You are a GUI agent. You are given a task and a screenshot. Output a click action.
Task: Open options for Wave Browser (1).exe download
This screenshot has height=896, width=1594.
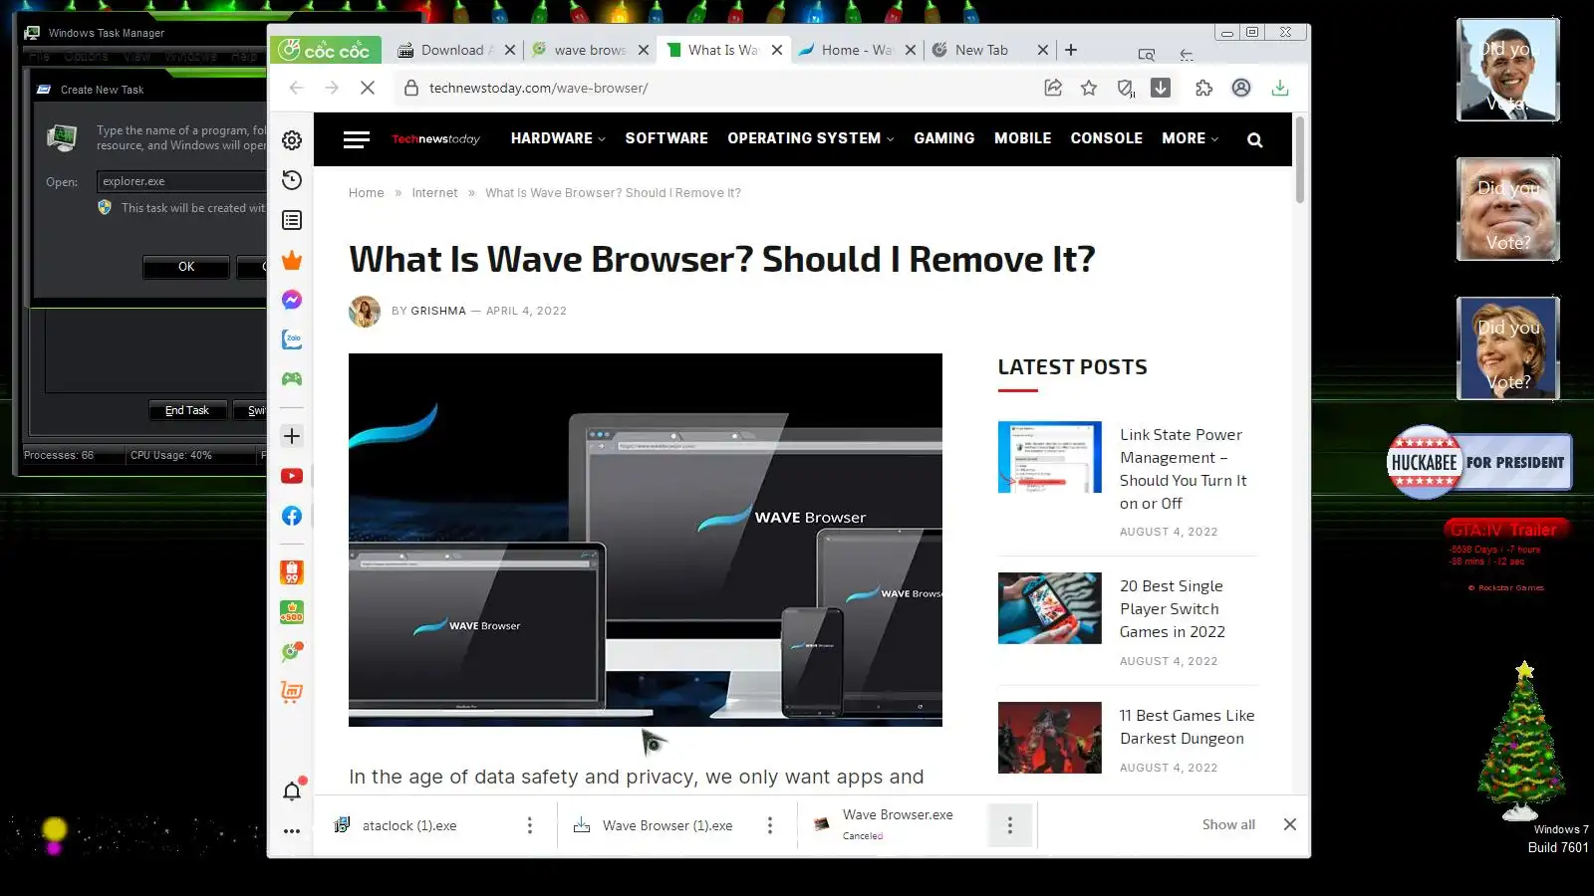[x=770, y=825]
